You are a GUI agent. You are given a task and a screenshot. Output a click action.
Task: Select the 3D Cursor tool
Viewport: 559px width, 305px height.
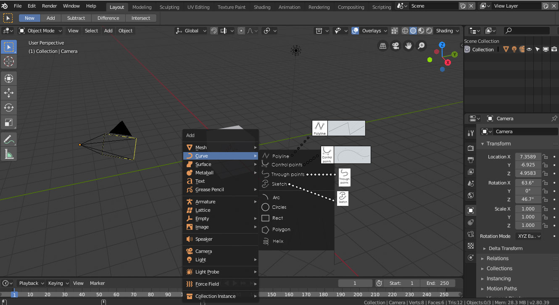pyautogui.click(x=8, y=61)
